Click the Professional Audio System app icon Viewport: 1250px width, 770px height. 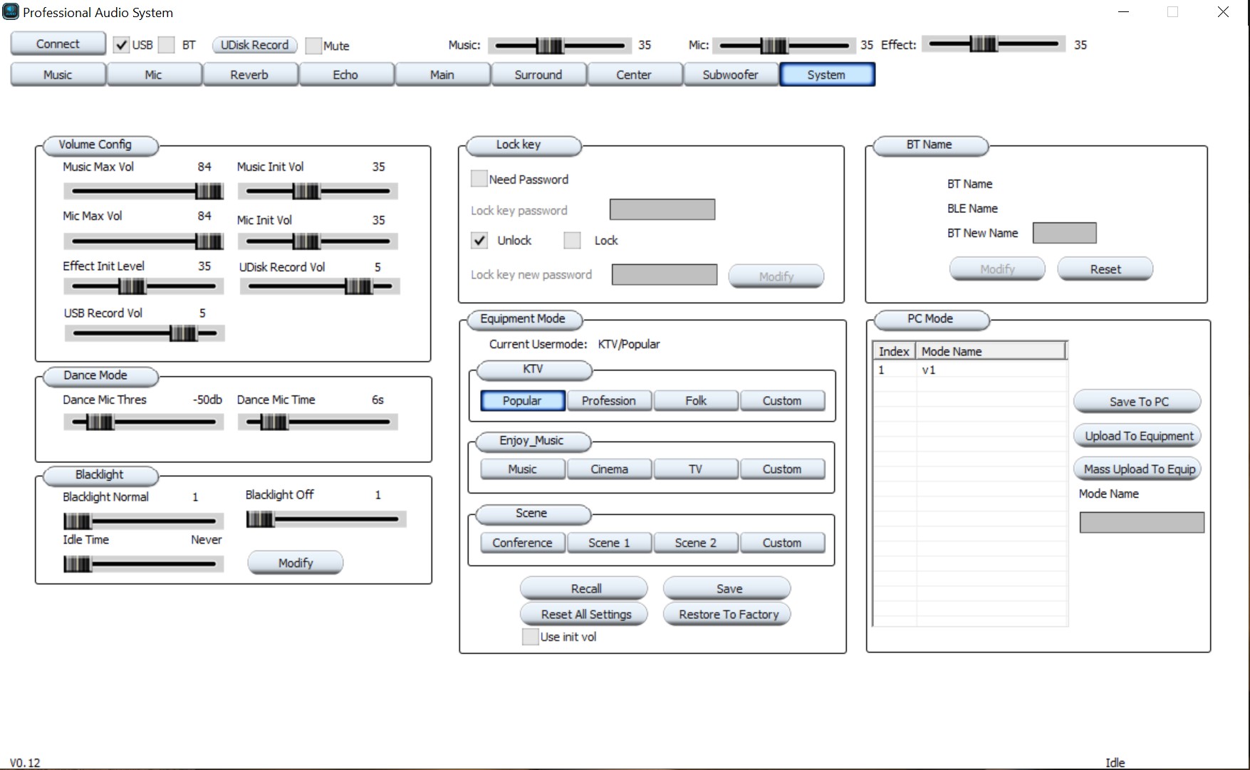click(x=11, y=11)
